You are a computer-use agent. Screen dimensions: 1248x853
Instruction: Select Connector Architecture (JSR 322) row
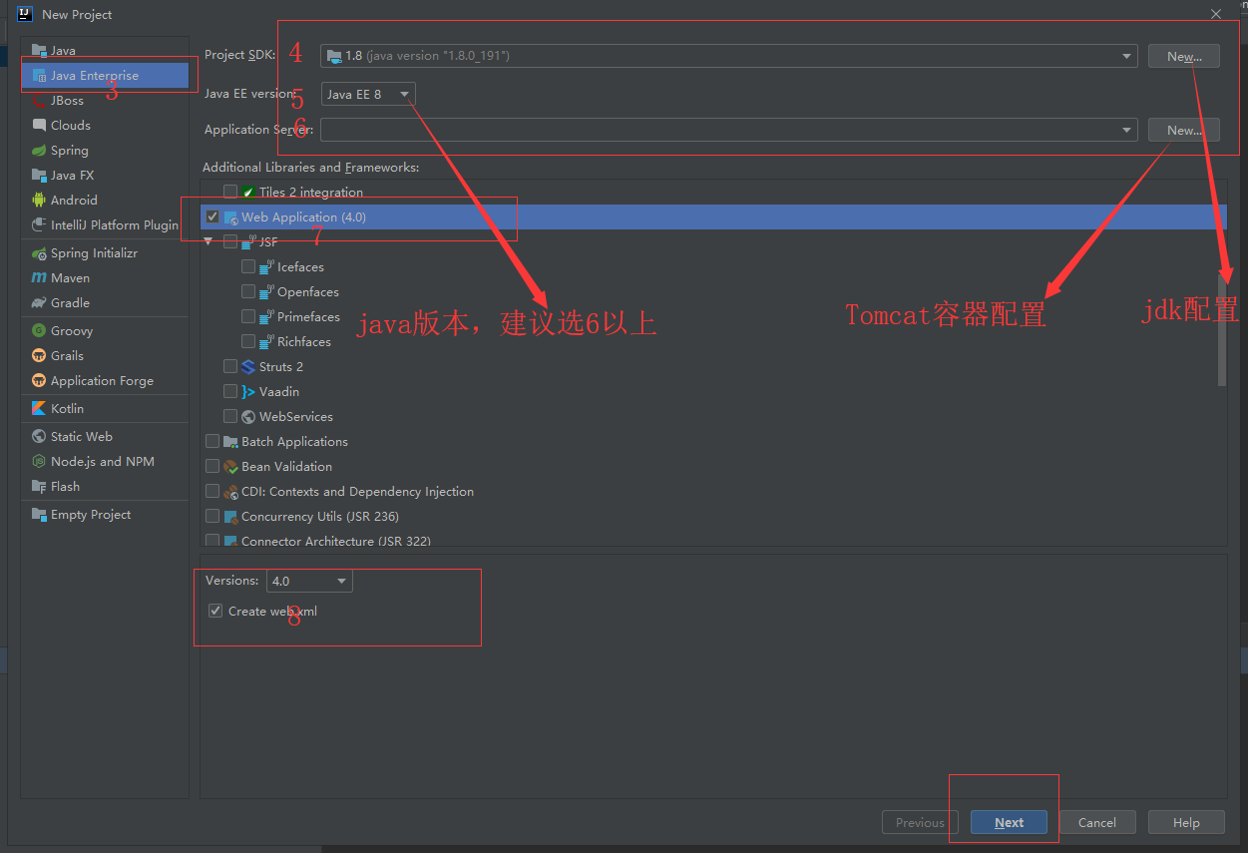click(713, 541)
